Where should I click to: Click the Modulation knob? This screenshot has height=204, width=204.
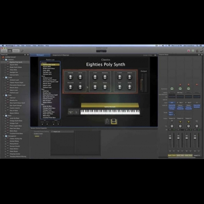[70, 87]
